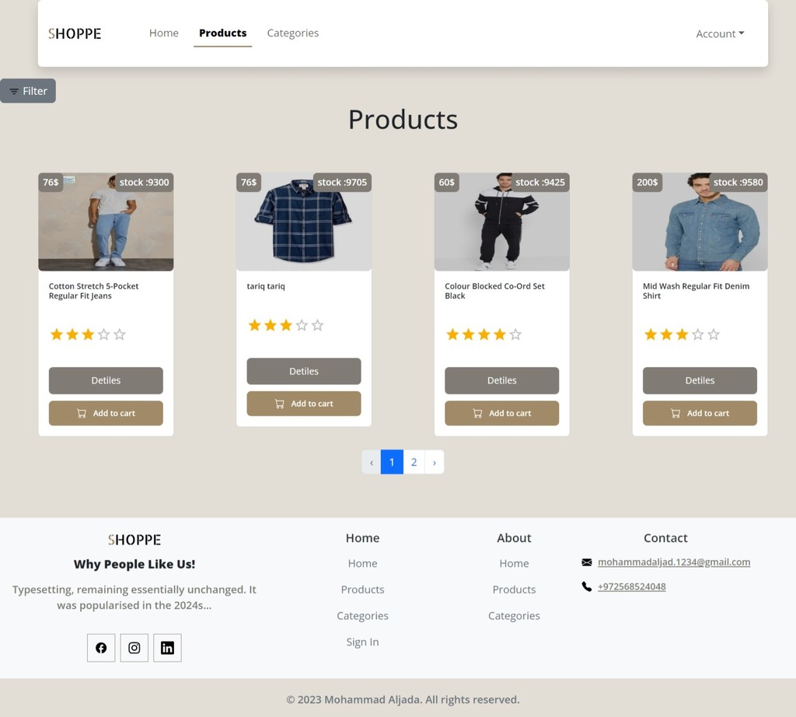View Detiles for tariq tariq shirt
Viewport: 796px width, 717px height.
[x=304, y=371]
